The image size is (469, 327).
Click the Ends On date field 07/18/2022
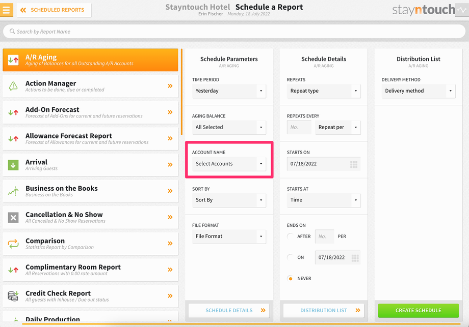pos(337,257)
